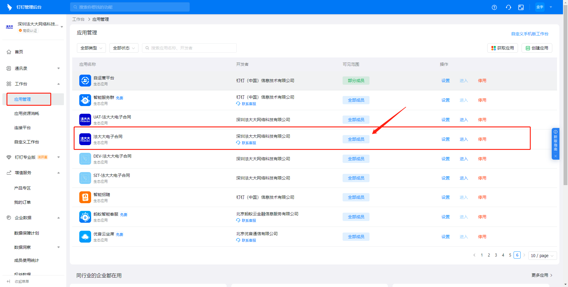Click 全部成员 tag for 智能招聘
The height and width of the screenshot is (287, 568).
point(356,197)
